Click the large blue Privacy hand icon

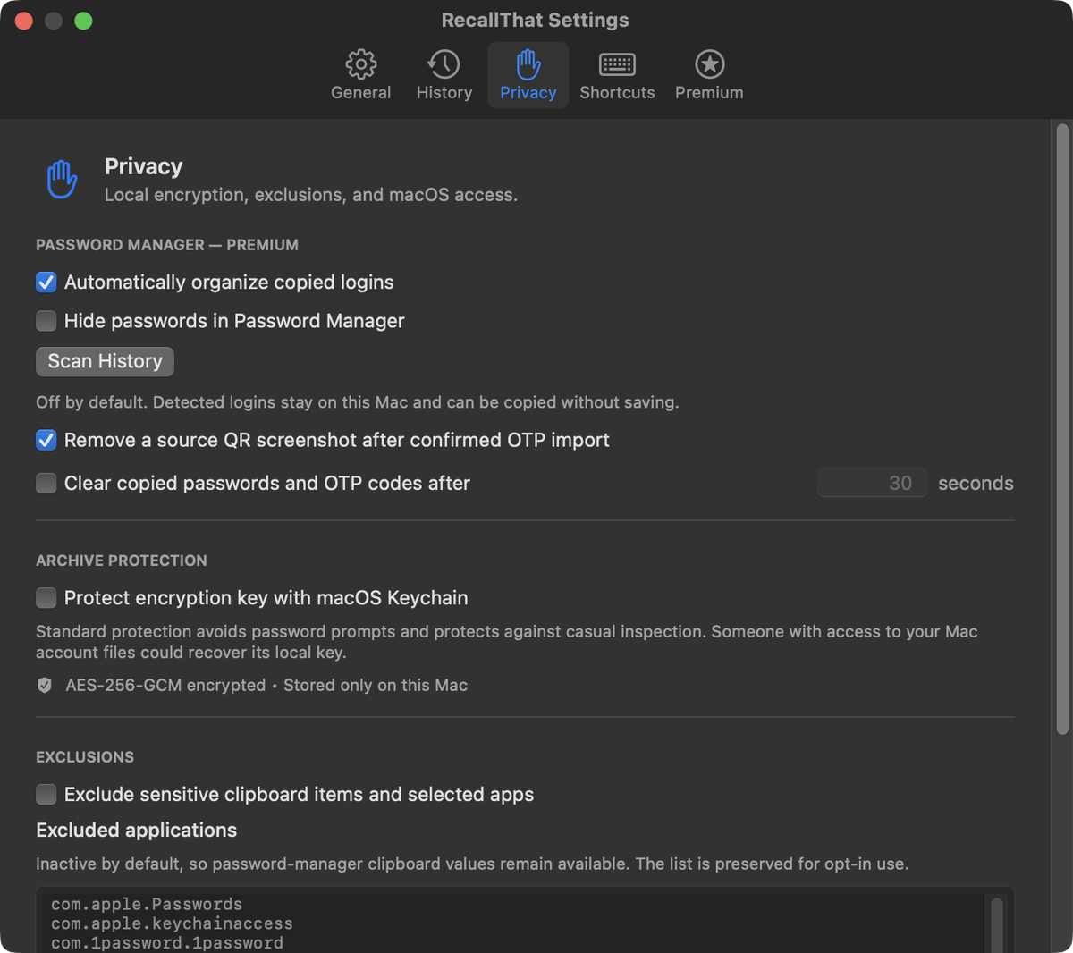click(62, 179)
